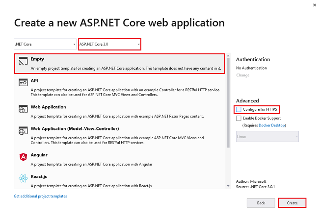Click the Empty template description text
319x221 pixels.
click(126, 68)
